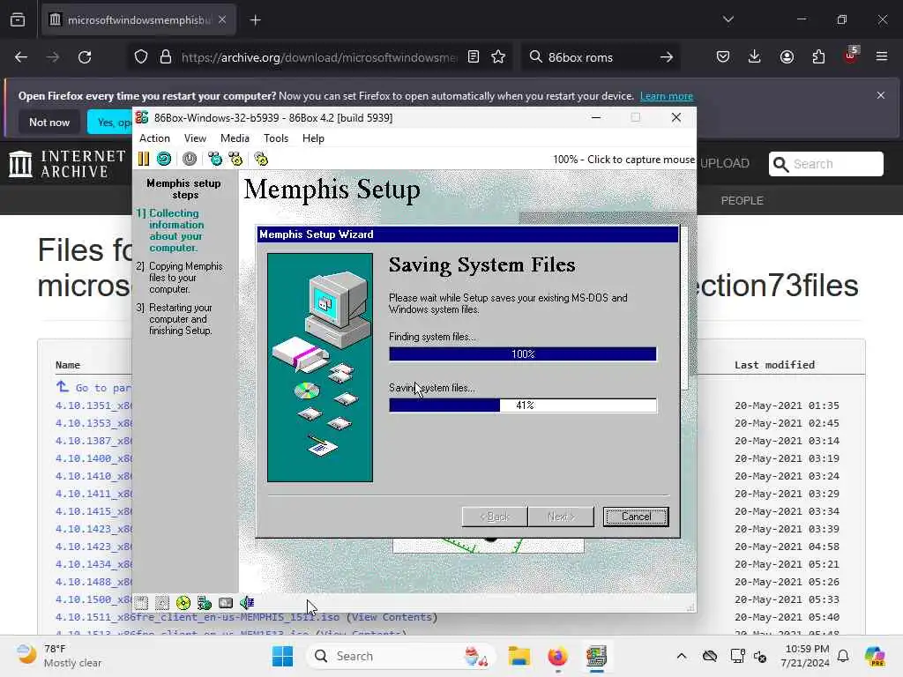Click the hard disk status icon
903x677 pixels.
[x=226, y=603]
